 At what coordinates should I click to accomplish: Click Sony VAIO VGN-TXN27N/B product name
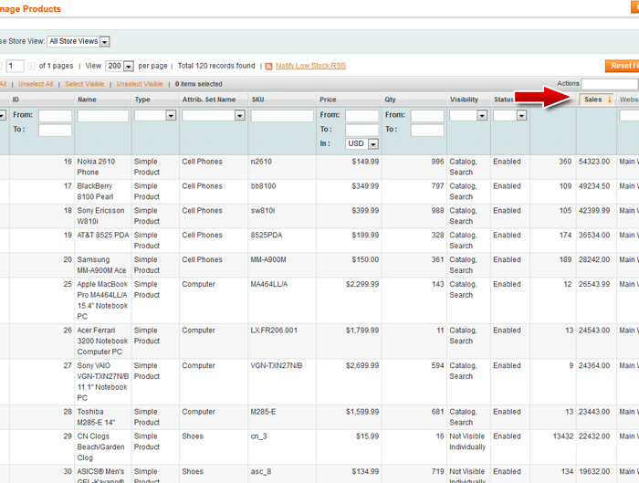[102, 382]
